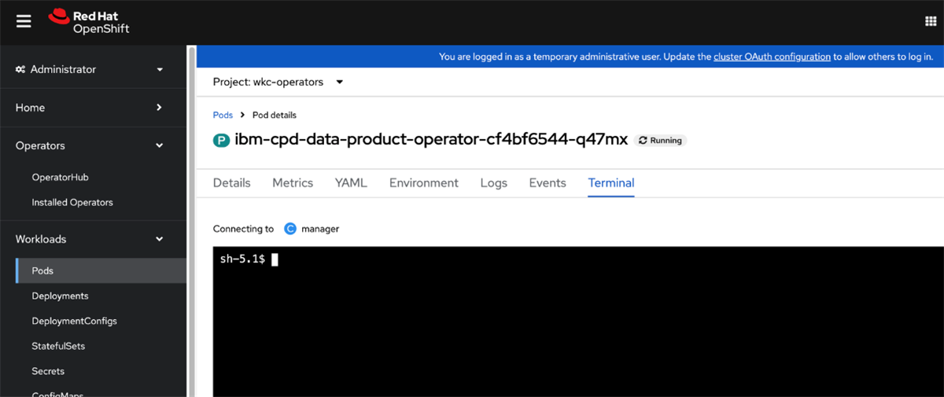Click the Running status badge
This screenshot has height=397, width=944.
click(660, 141)
